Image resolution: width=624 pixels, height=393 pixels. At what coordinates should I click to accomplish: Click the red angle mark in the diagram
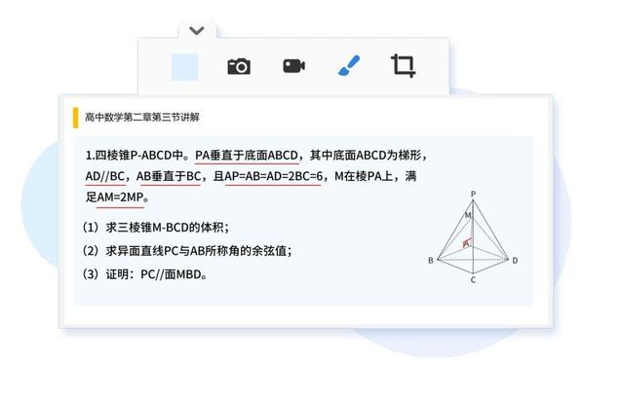click(467, 243)
